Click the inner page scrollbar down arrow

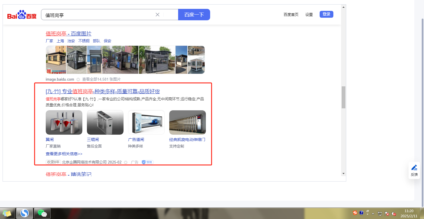(x=343, y=174)
